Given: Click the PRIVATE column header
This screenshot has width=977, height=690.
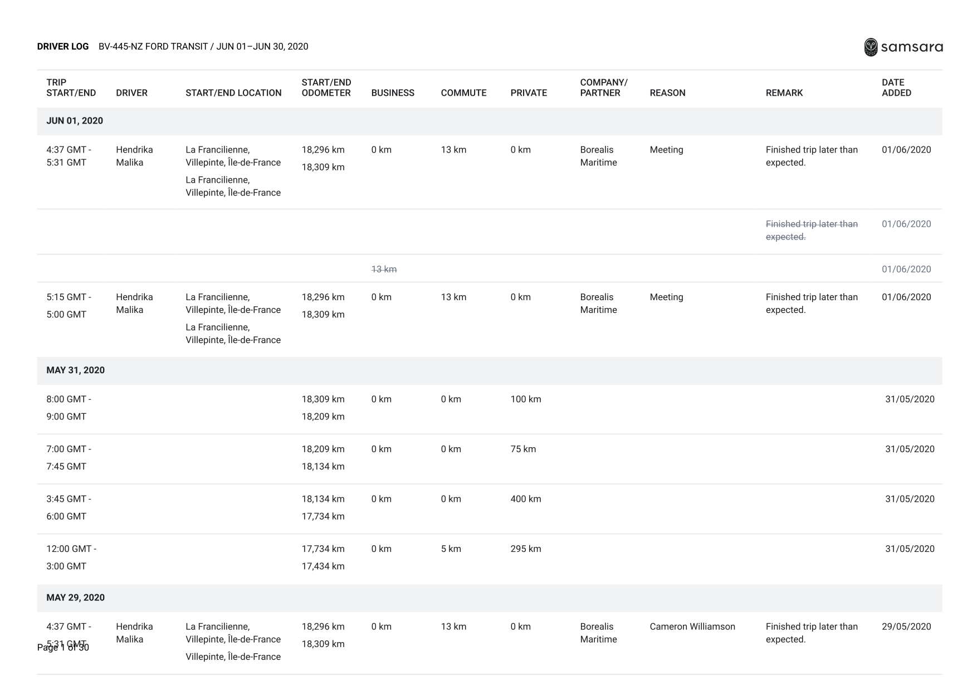Looking at the screenshot, I should click(529, 93).
